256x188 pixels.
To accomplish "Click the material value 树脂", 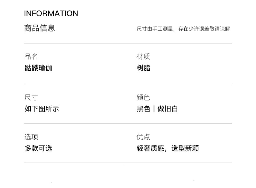I will pyautogui.click(x=144, y=68).
